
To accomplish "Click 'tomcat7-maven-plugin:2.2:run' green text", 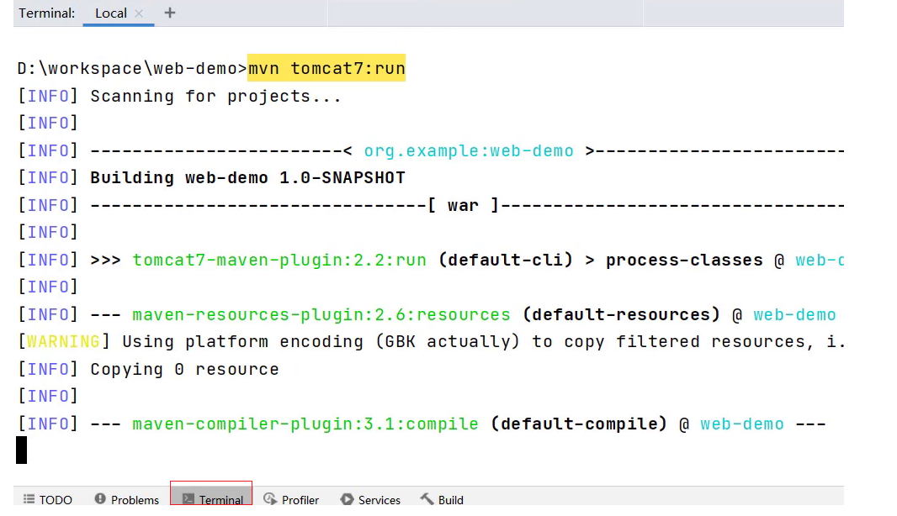I will tap(279, 260).
